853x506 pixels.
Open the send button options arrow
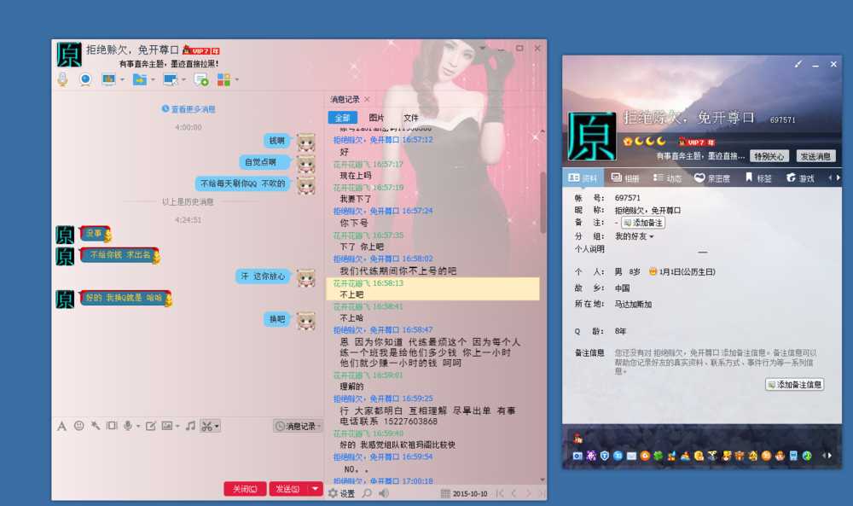(x=315, y=489)
